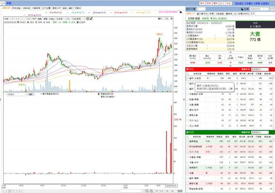Click the 60MA legend line
Image resolution: width=275 pixels, height=193 pixels.
pos(119,13)
